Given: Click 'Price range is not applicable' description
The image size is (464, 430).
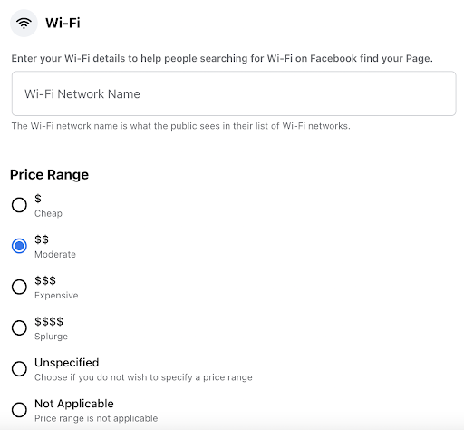Looking at the screenshot, I should pyautogui.click(x=96, y=418).
